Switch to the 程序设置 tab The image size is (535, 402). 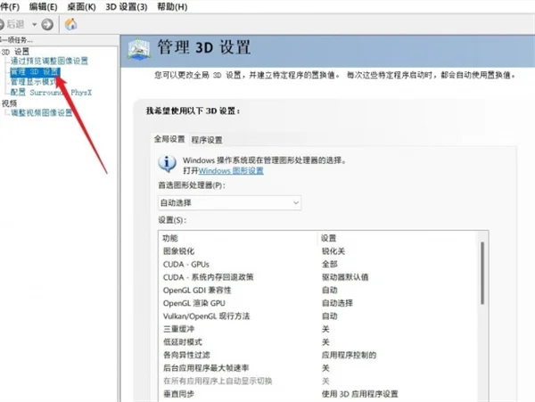207,139
